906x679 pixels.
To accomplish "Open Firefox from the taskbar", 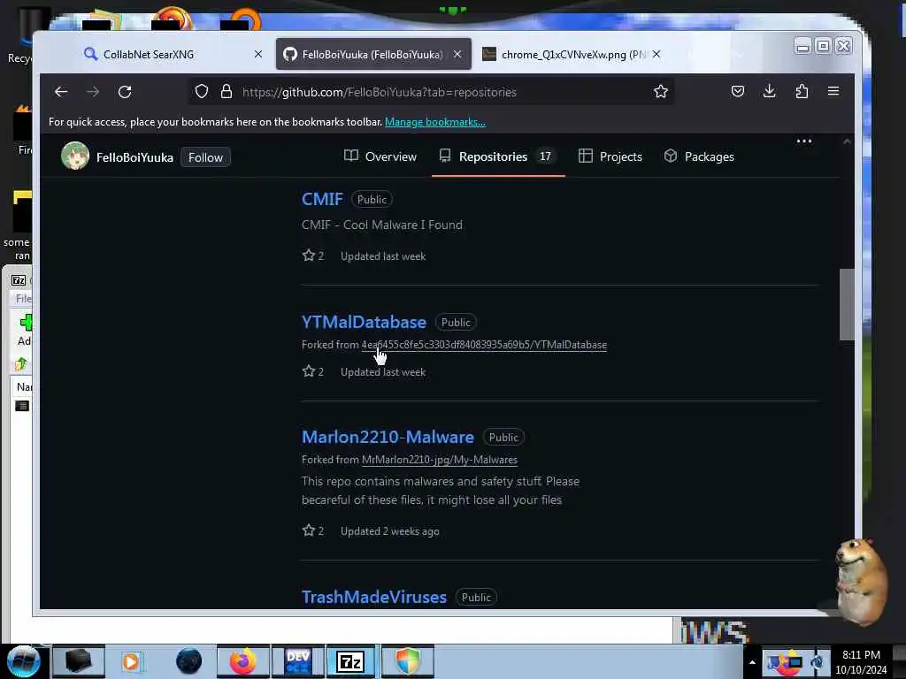I will point(242,661).
